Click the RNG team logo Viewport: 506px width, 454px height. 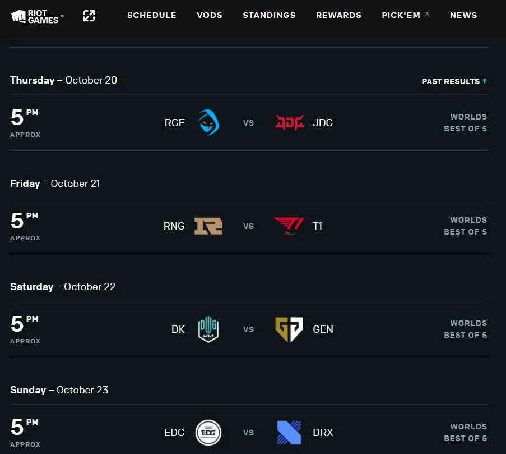point(208,226)
